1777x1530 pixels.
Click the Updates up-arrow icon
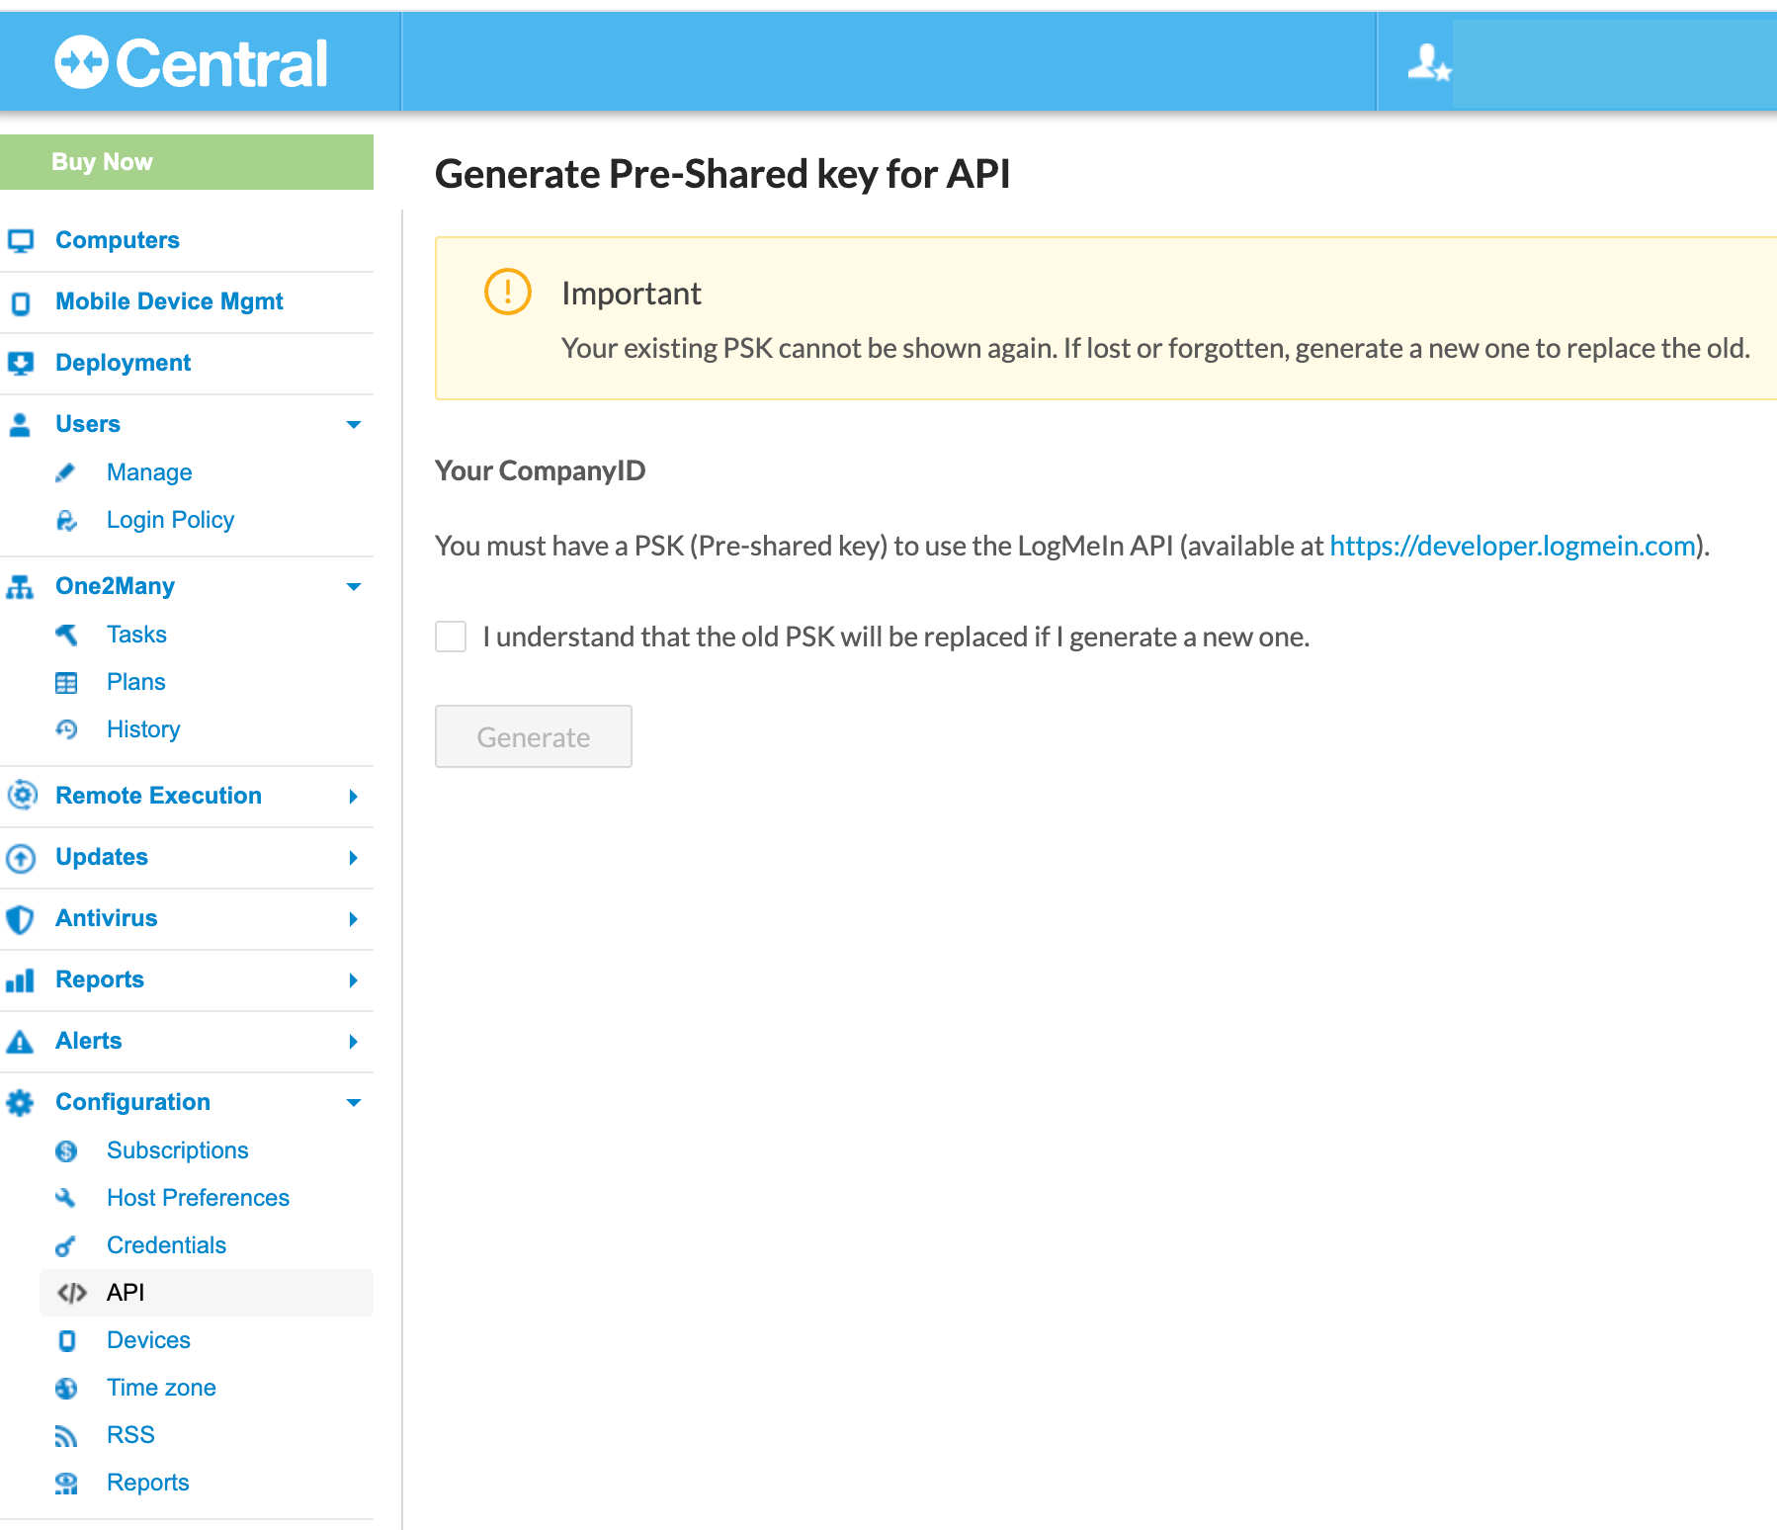pyautogui.click(x=21, y=858)
